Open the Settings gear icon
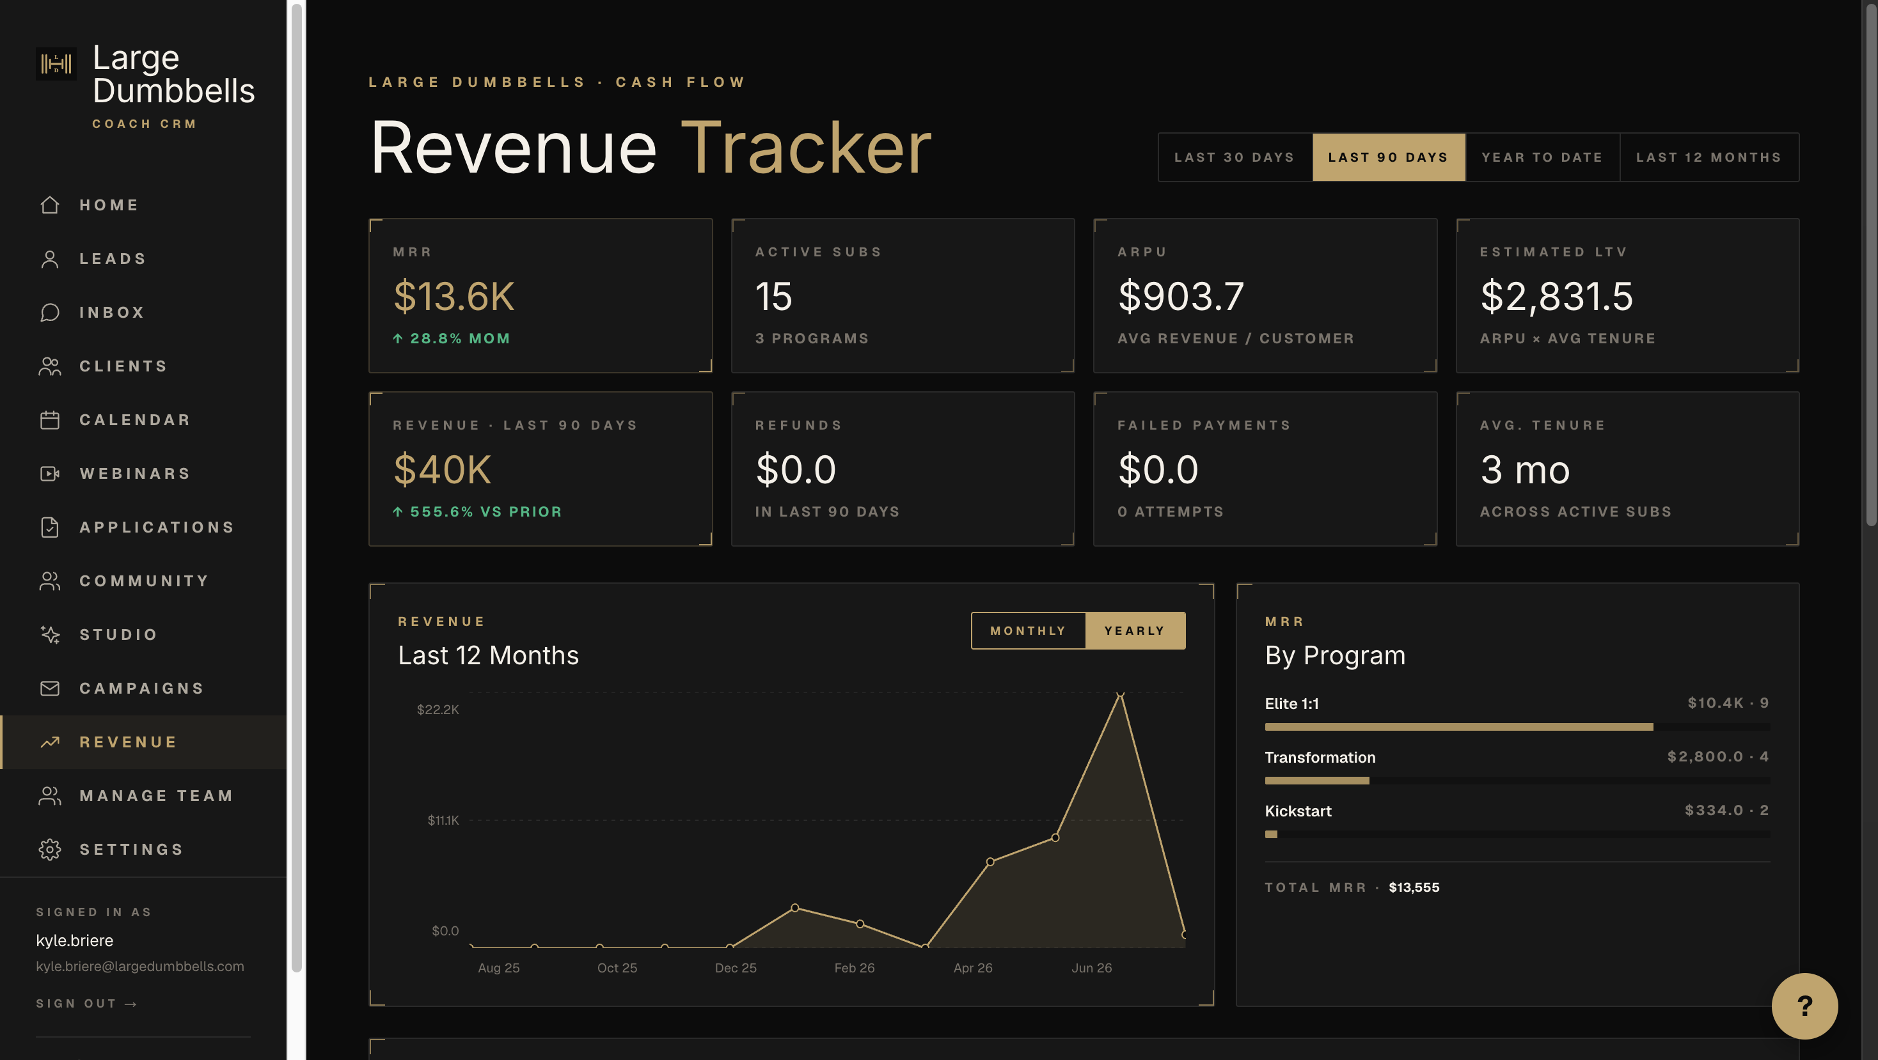 pos(50,850)
